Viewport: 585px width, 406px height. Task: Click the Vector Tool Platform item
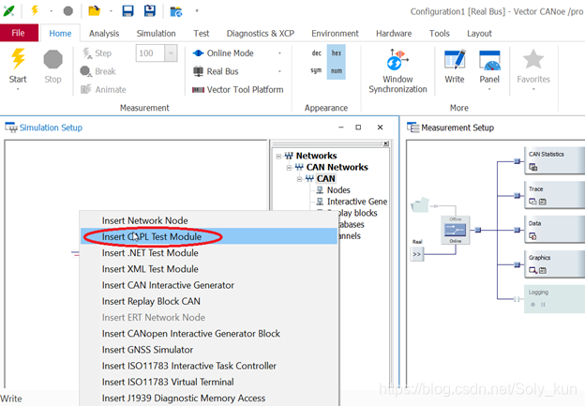tap(238, 90)
